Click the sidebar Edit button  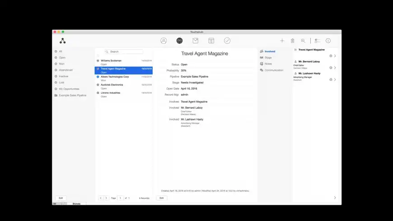(x=61, y=198)
